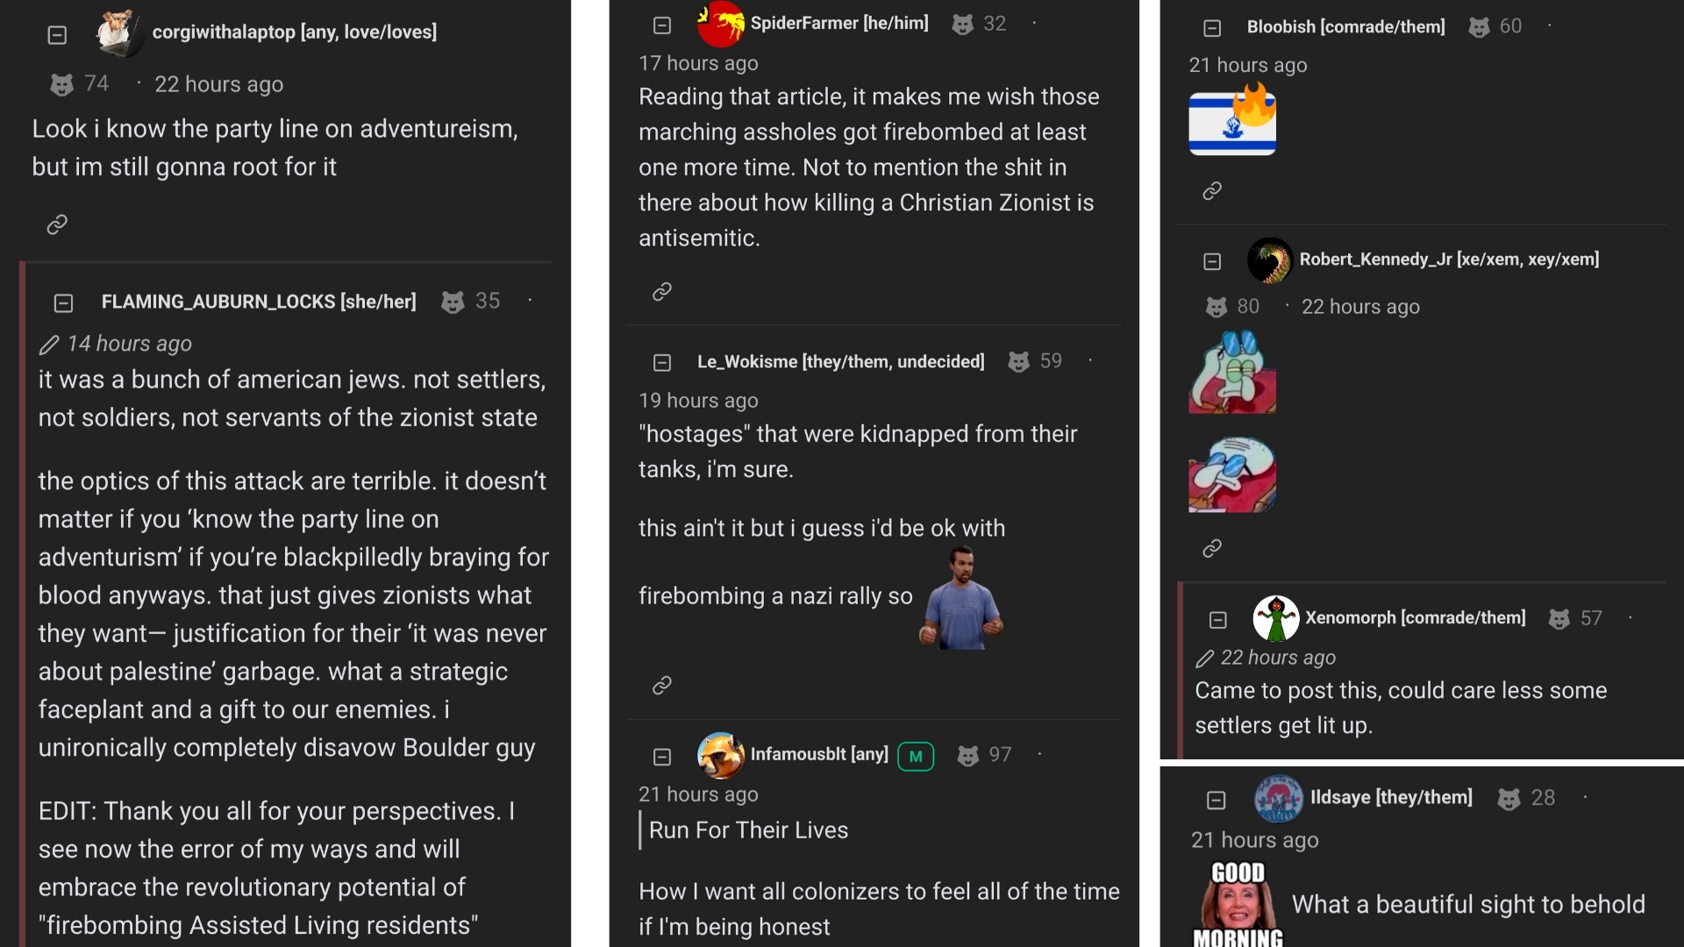Click the green M moderator badge
Viewport: 1684px width, 947px height.
[916, 757]
